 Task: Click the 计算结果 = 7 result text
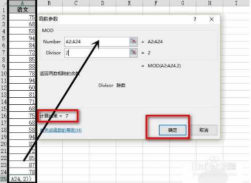pos(54,116)
